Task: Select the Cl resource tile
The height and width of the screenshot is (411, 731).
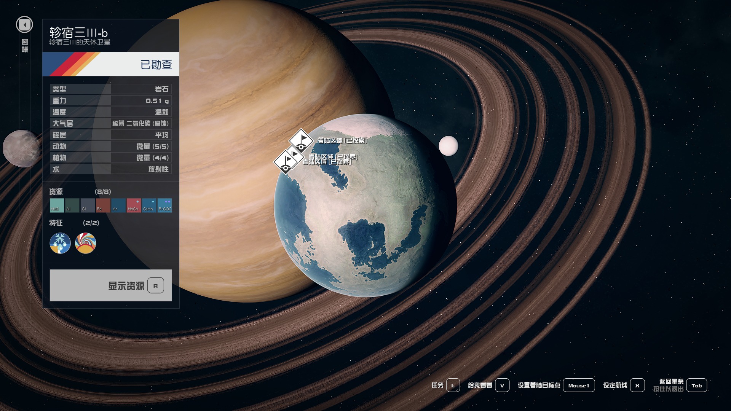Action: tap(88, 205)
